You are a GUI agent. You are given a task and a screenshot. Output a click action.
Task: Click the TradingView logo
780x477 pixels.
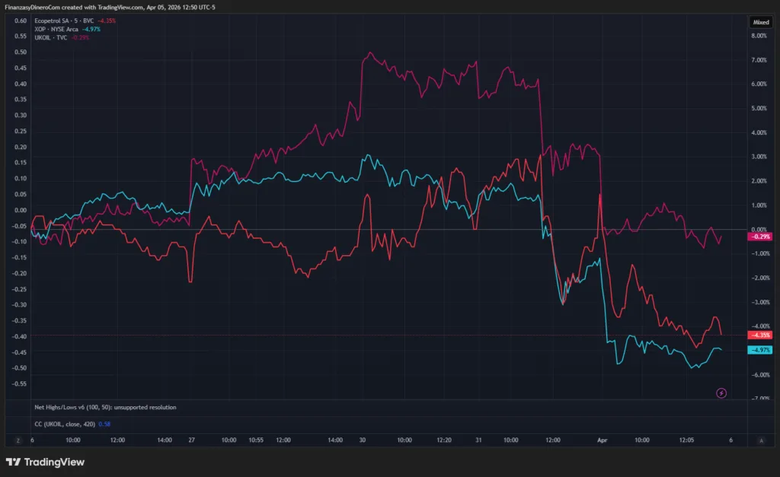(x=45, y=462)
